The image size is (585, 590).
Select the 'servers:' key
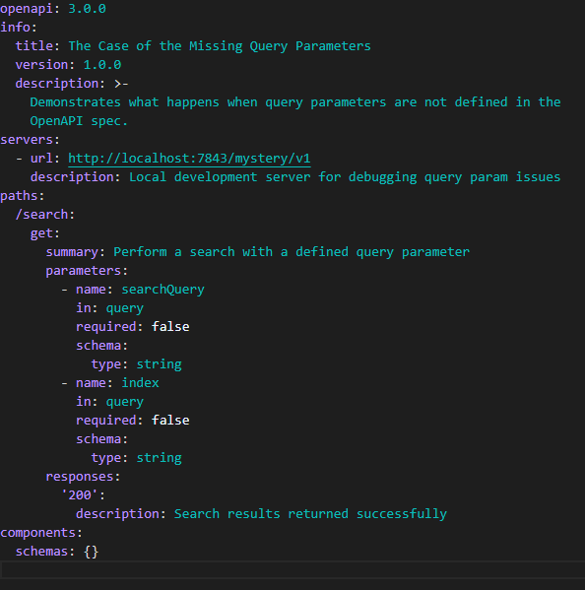(x=30, y=140)
